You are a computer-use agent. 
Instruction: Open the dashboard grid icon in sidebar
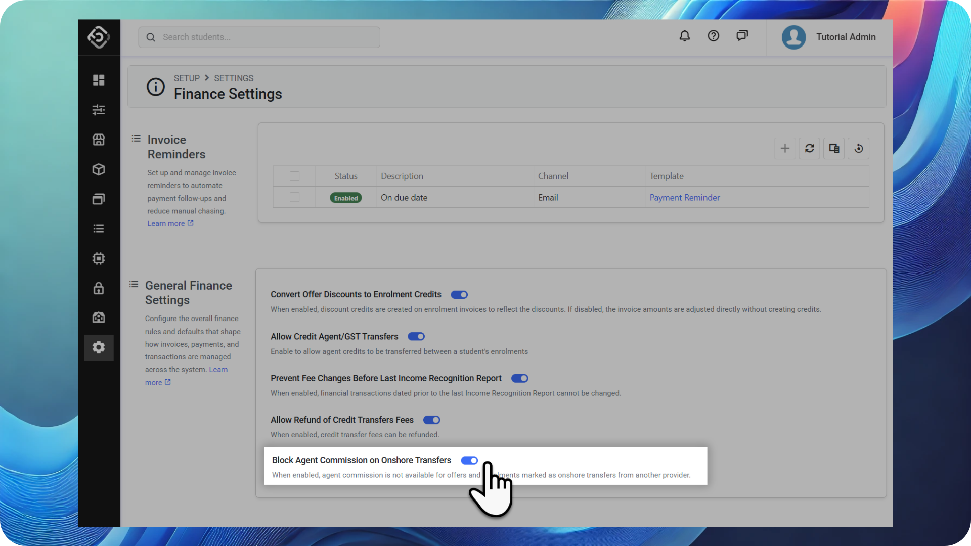coord(99,80)
